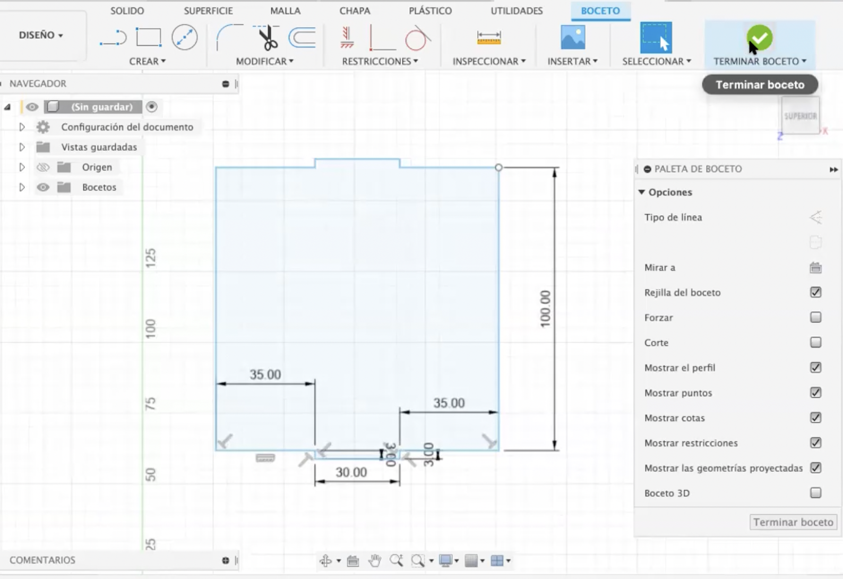The width and height of the screenshot is (843, 579).
Task: Select the Zoom tool in bottom bar
Action: point(396,560)
